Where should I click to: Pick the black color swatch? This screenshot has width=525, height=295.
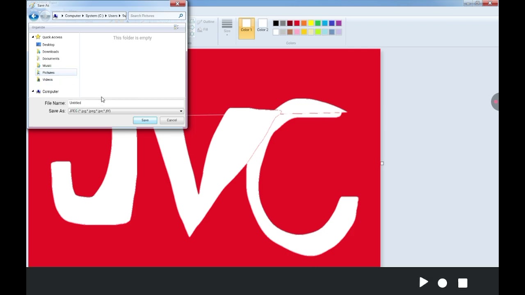click(x=276, y=23)
